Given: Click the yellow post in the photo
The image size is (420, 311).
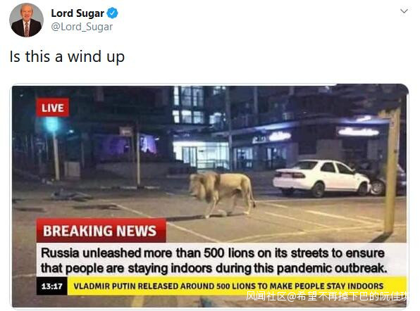Looking at the screenshot, I should click(x=392, y=171).
